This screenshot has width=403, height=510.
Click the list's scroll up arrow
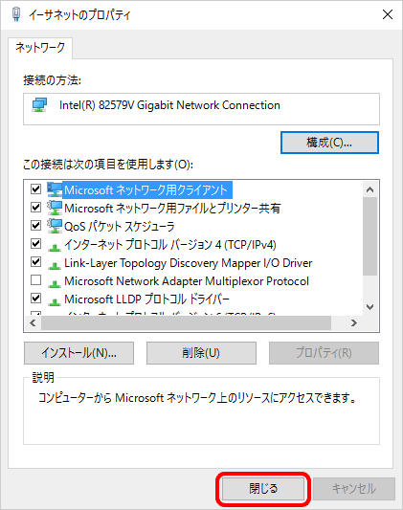point(369,189)
